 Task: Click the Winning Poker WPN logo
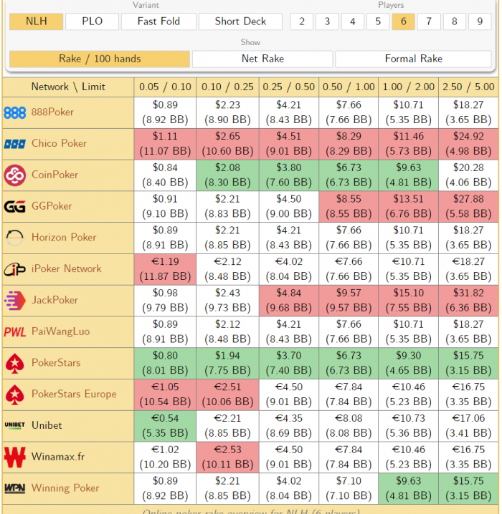15,488
